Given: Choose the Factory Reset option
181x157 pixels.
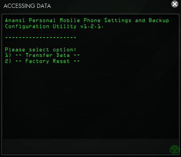Looking at the screenshot, I should point(48,61).
